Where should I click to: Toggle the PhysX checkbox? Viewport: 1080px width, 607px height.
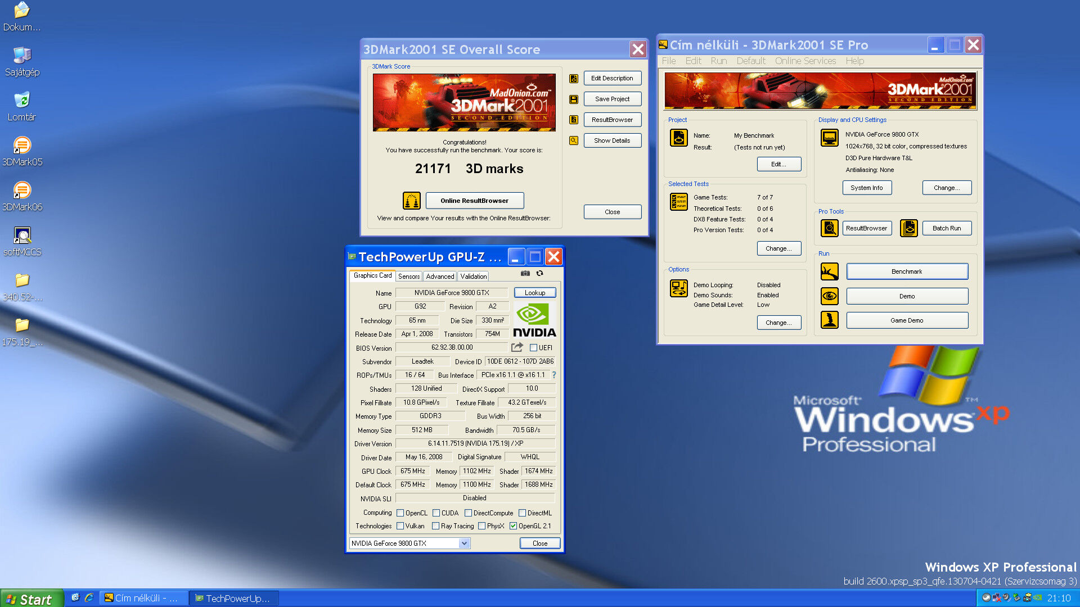click(x=482, y=526)
